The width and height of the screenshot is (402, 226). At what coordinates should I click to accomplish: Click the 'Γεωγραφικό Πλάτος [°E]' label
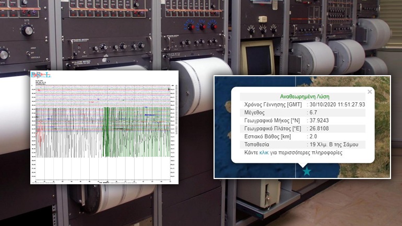[x=273, y=128]
